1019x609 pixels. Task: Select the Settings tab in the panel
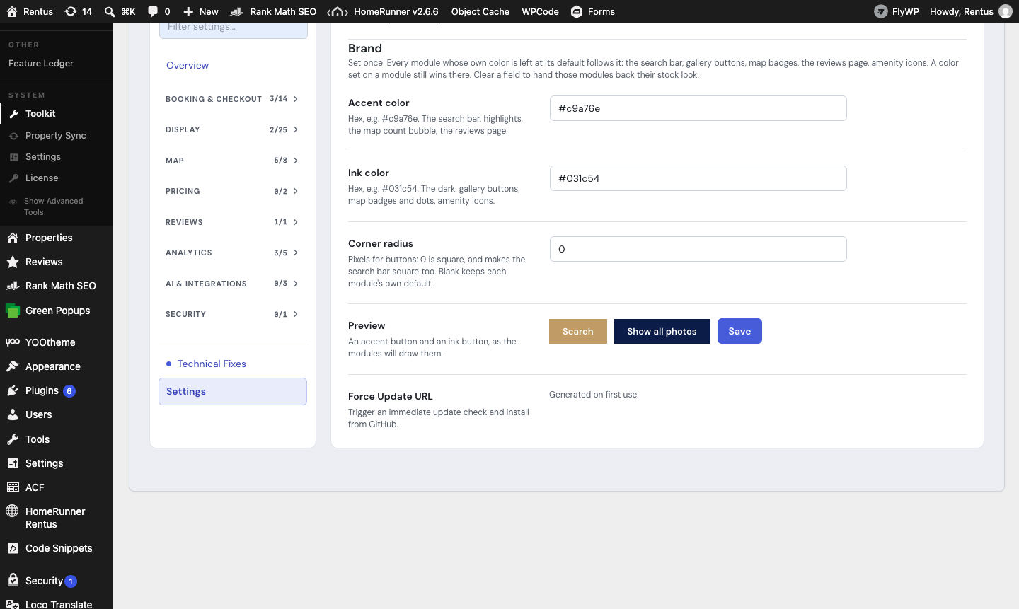pyautogui.click(x=233, y=391)
